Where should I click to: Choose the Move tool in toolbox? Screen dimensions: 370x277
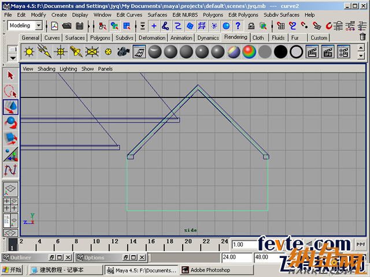pos(10,107)
